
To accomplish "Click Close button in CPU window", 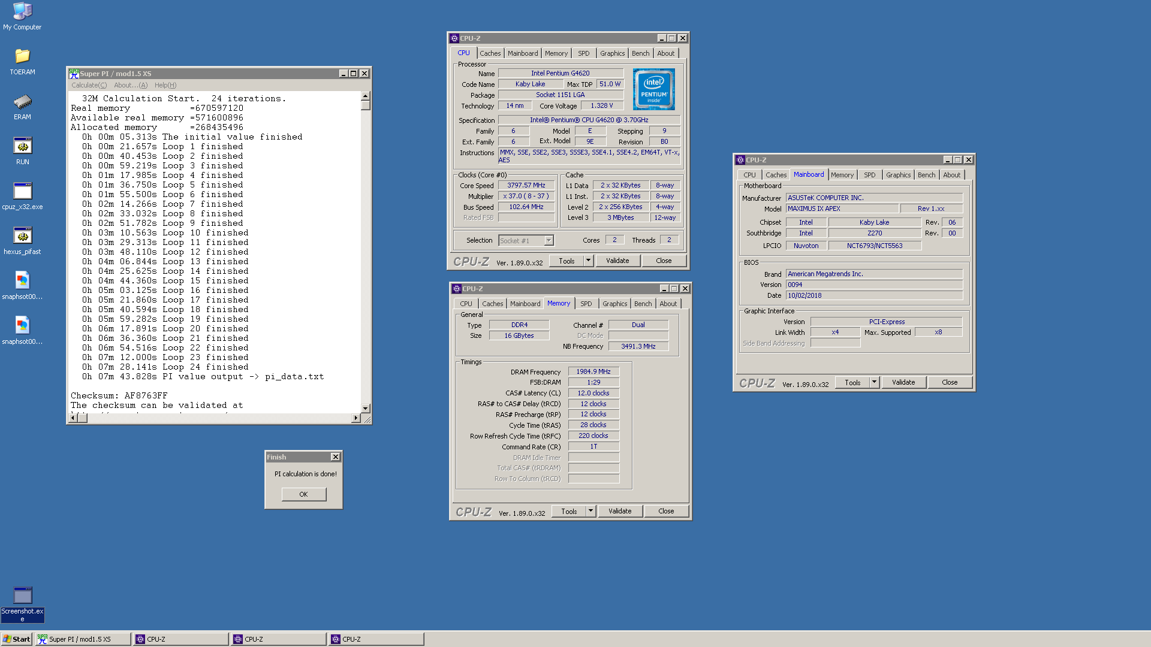I will (664, 261).
